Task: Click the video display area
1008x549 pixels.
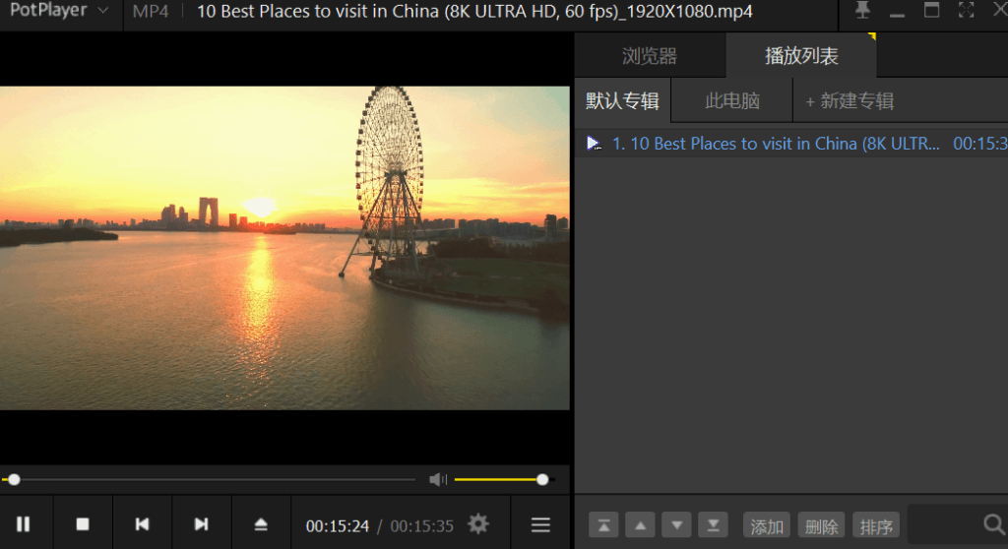Action: 284,248
